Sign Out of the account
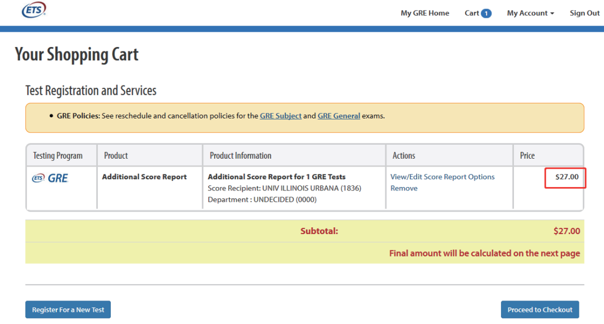This screenshot has height=324, width=604. point(585,13)
